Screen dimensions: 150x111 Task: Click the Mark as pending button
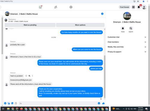pyautogui.click(x=30, y=25)
